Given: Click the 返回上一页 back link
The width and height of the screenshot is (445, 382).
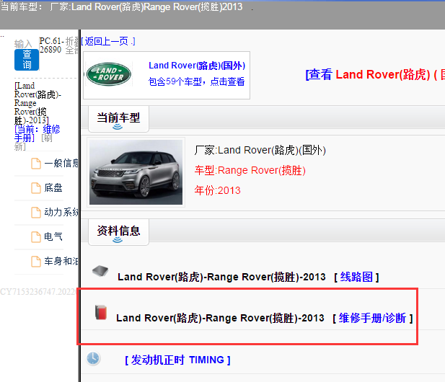Looking at the screenshot, I should pos(108,41).
